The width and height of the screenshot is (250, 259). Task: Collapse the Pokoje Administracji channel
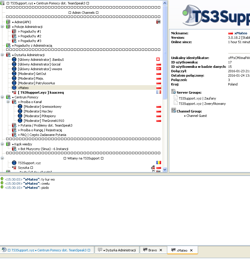point(2,26)
